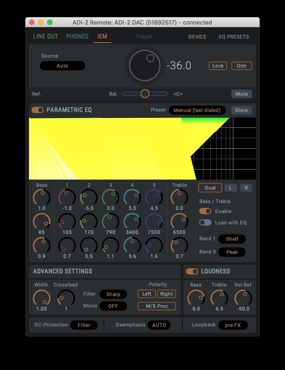The height and width of the screenshot is (370, 285).
Task: Click Band 5 gain knob showing 4.5
Action: tap(154, 197)
